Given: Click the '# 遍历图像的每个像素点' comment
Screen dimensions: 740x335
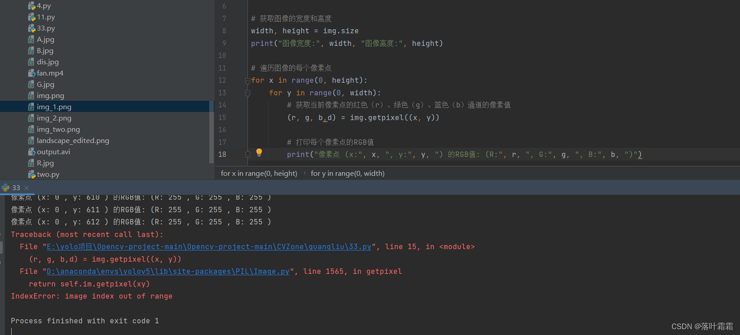Looking at the screenshot, I should [x=291, y=68].
